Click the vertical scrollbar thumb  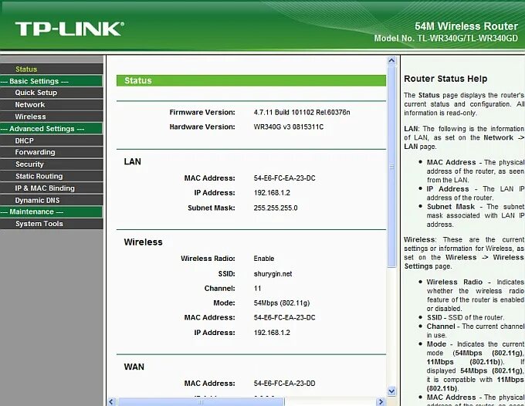coord(391,167)
